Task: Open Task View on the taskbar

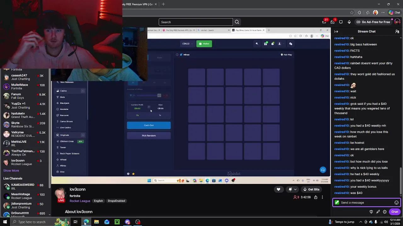Action: [x=76, y=222]
